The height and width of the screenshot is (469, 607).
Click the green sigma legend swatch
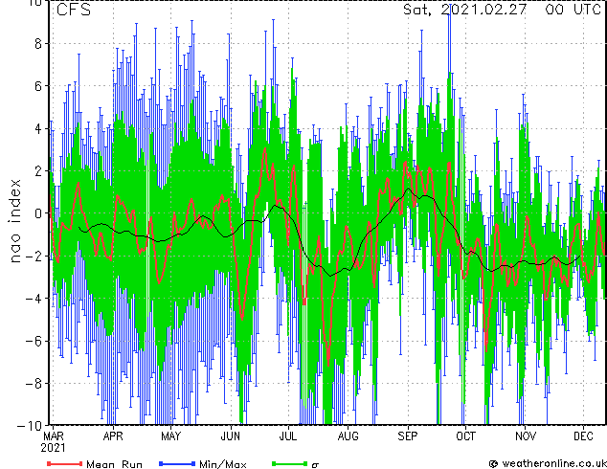tap(290, 463)
